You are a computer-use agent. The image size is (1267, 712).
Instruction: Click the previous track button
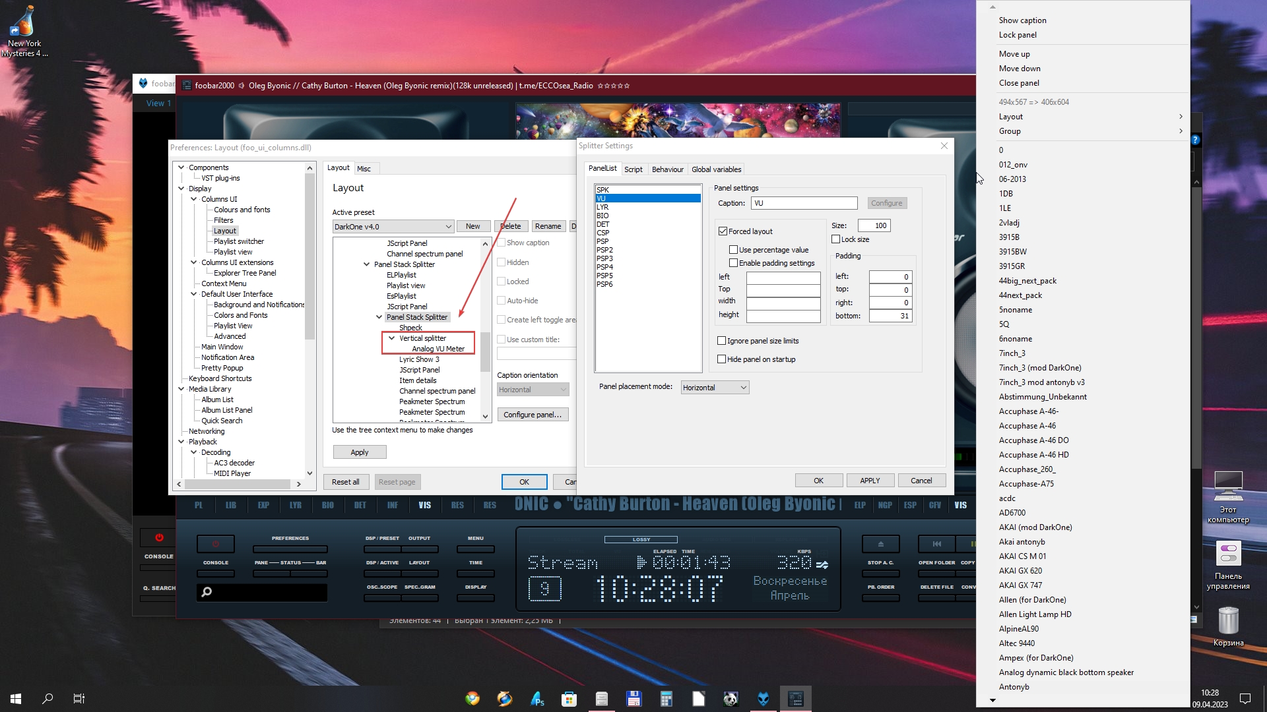(936, 544)
